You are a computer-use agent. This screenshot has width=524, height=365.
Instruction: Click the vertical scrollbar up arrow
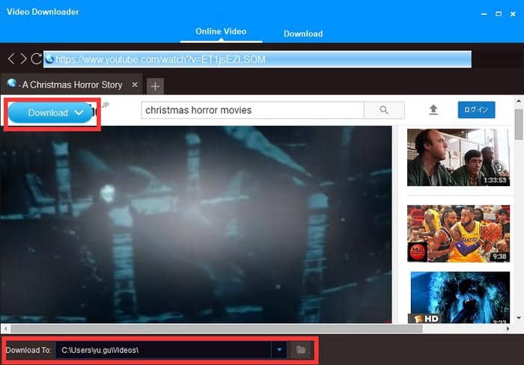point(519,100)
